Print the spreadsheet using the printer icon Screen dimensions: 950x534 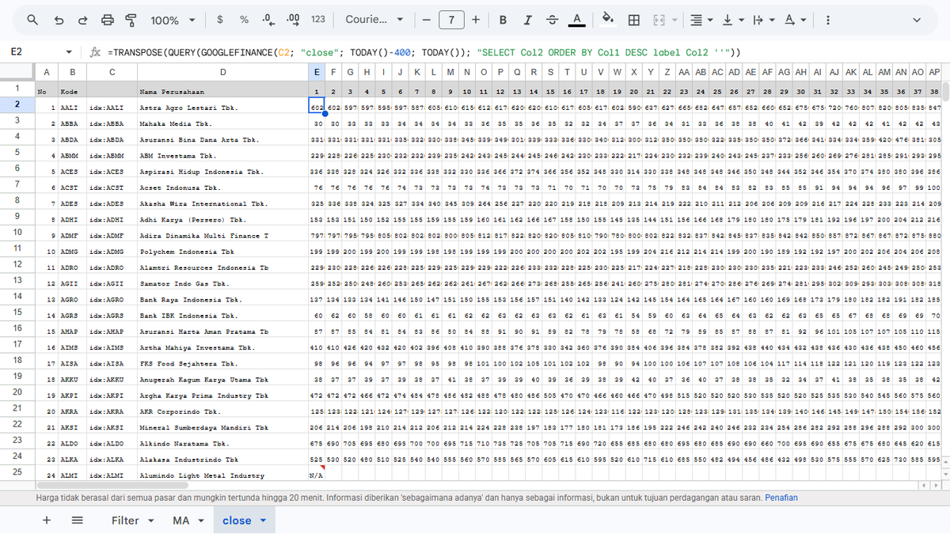[108, 20]
